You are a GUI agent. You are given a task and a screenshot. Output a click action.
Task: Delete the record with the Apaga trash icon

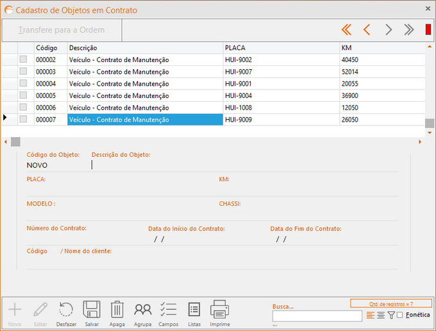(117, 309)
